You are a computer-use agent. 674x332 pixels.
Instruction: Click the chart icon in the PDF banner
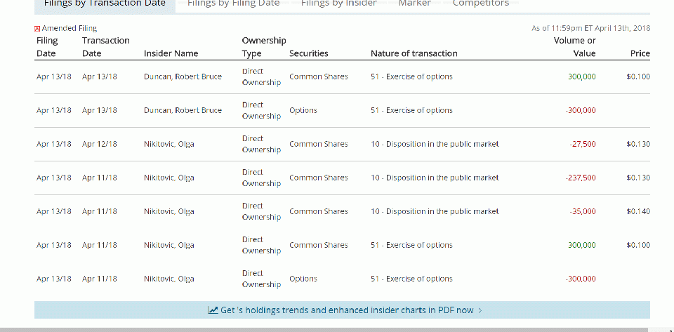click(213, 310)
